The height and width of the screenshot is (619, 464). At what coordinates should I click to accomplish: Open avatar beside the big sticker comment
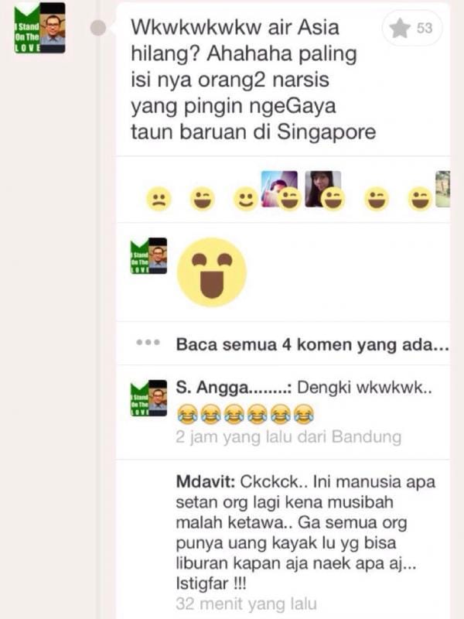pyautogui.click(x=148, y=256)
